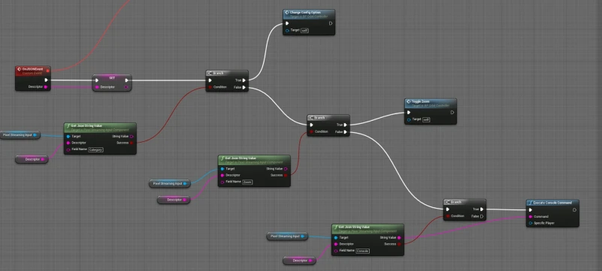Click the False pin on Branch after SET

coord(244,87)
